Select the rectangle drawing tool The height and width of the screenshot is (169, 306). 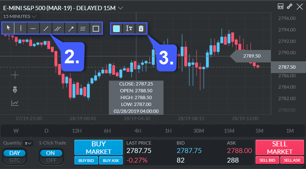(x=95, y=28)
